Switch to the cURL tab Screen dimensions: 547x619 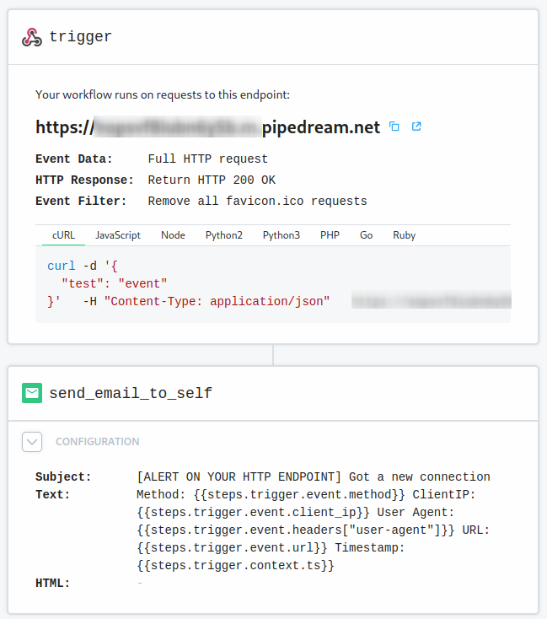click(63, 235)
